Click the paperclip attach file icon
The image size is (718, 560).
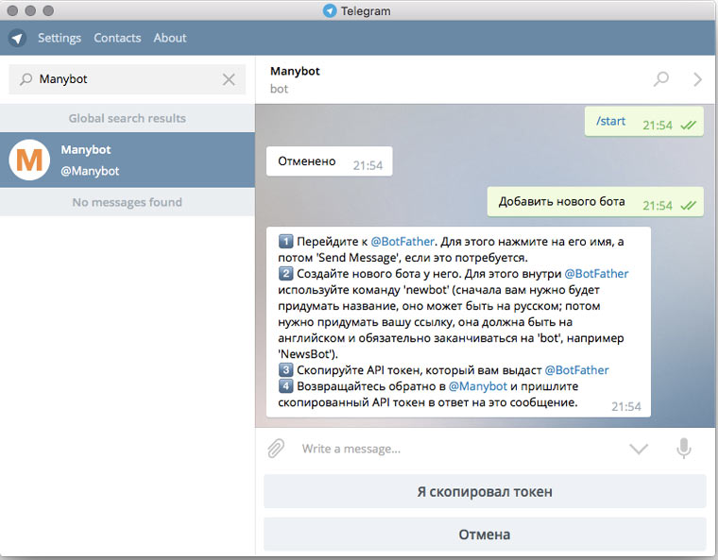click(x=276, y=449)
